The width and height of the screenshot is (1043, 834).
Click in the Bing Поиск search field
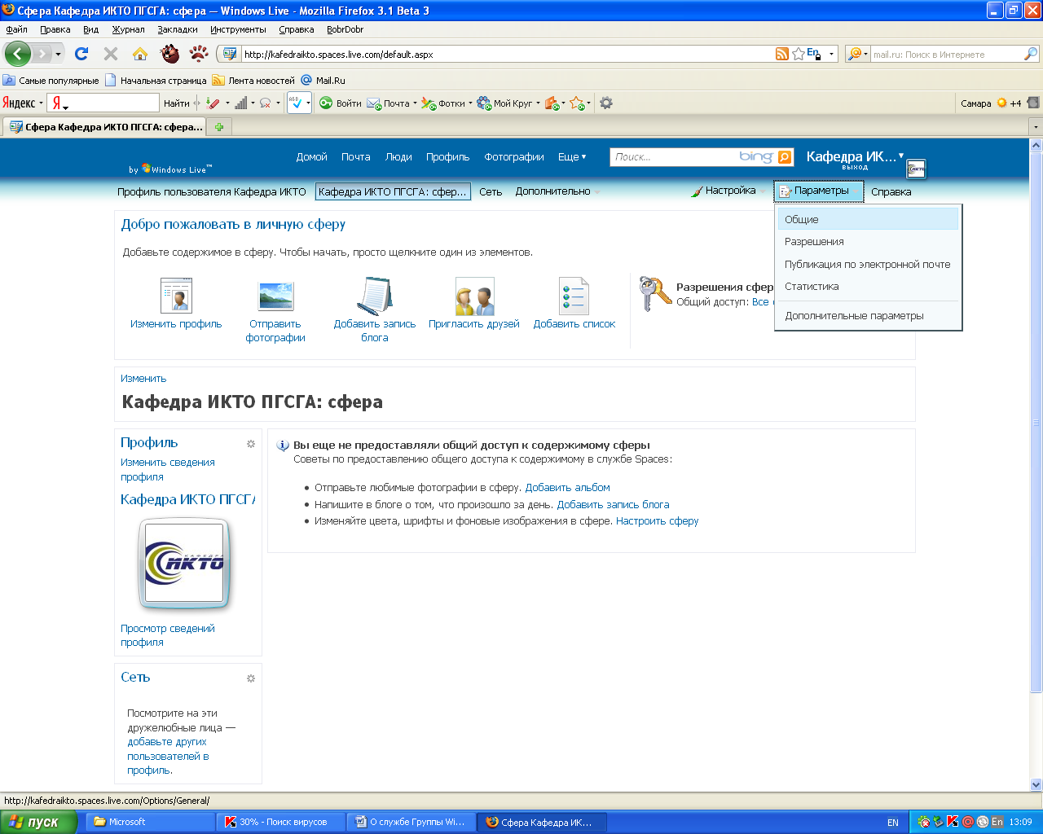(674, 157)
